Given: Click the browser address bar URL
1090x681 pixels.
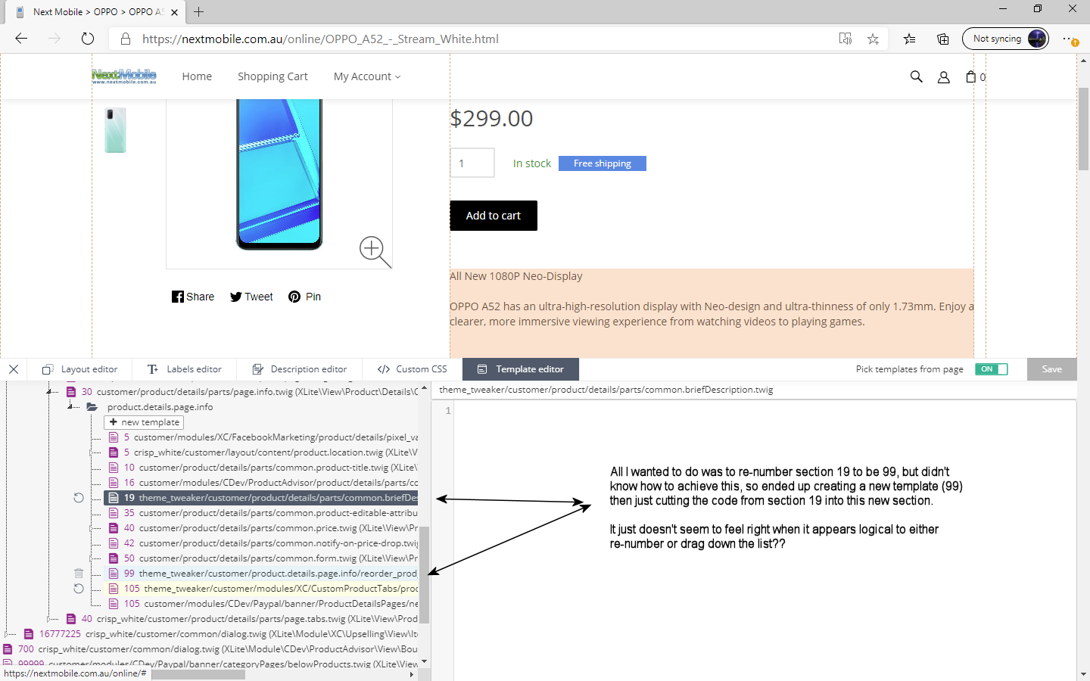Looking at the screenshot, I should point(320,39).
